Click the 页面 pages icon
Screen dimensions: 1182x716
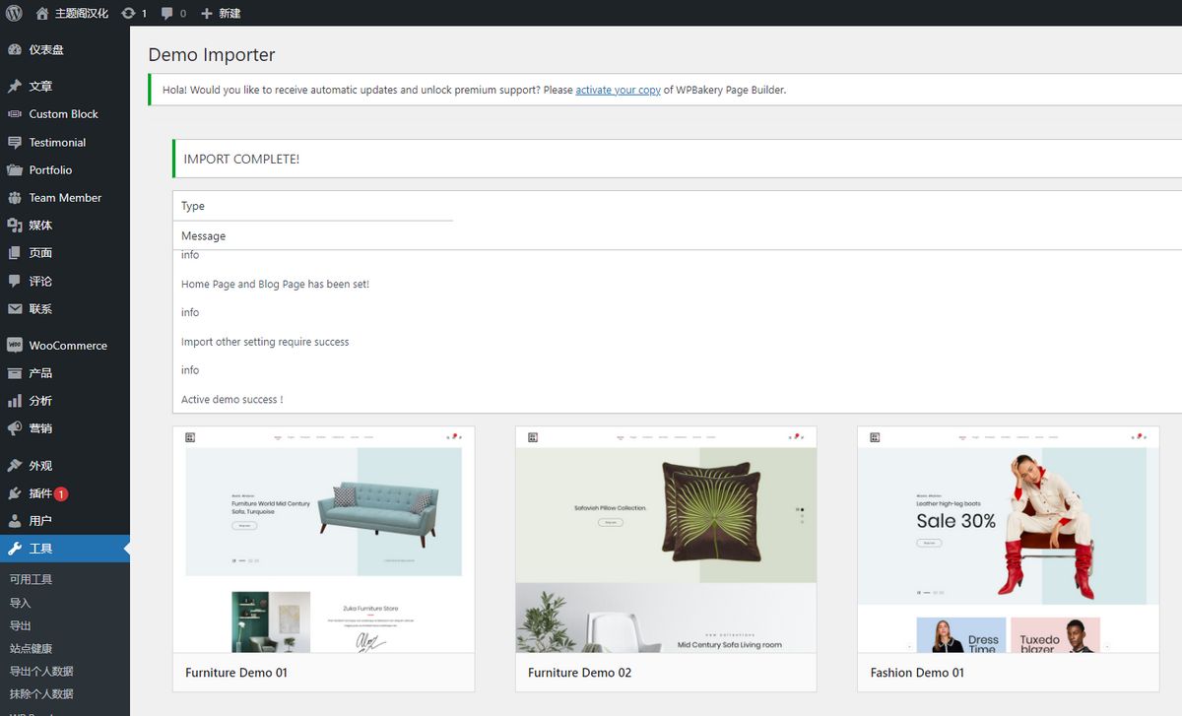(15, 253)
